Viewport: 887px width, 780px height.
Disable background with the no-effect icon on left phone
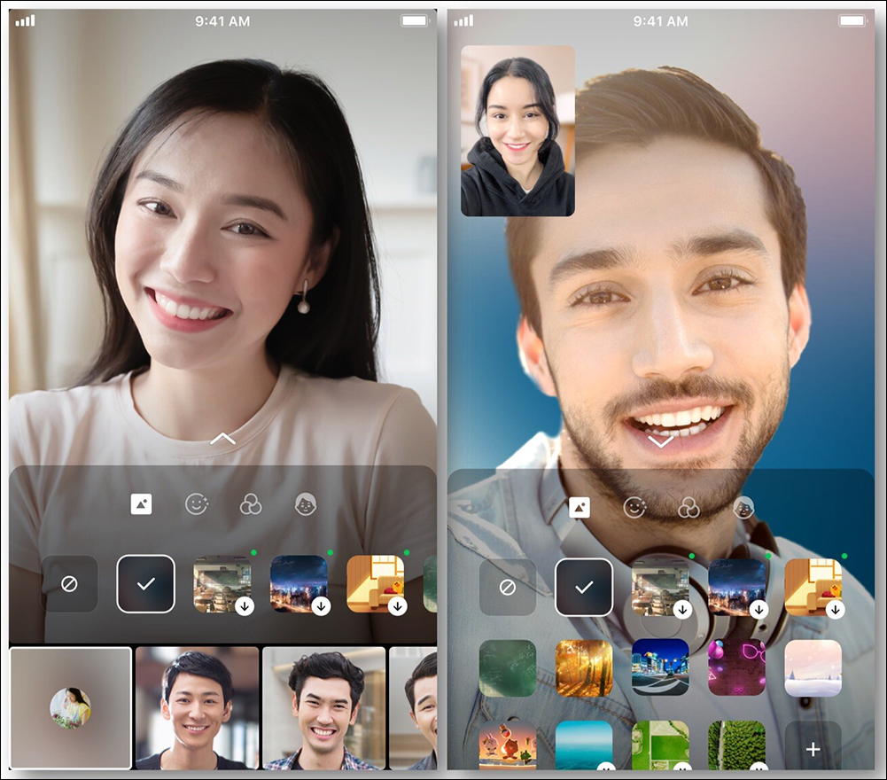pyautogui.click(x=69, y=583)
